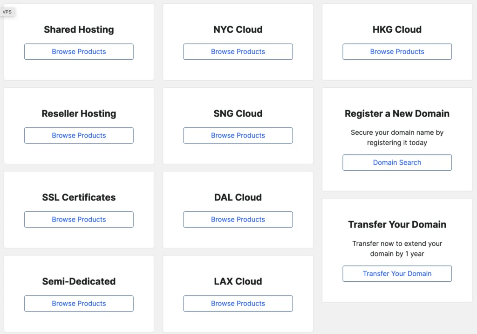Click the NYC Cloud heading
477x334 pixels.
(x=238, y=29)
